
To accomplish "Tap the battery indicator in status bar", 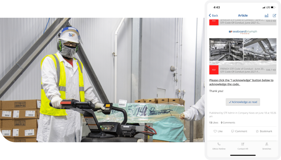I will (x=273, y=7).
